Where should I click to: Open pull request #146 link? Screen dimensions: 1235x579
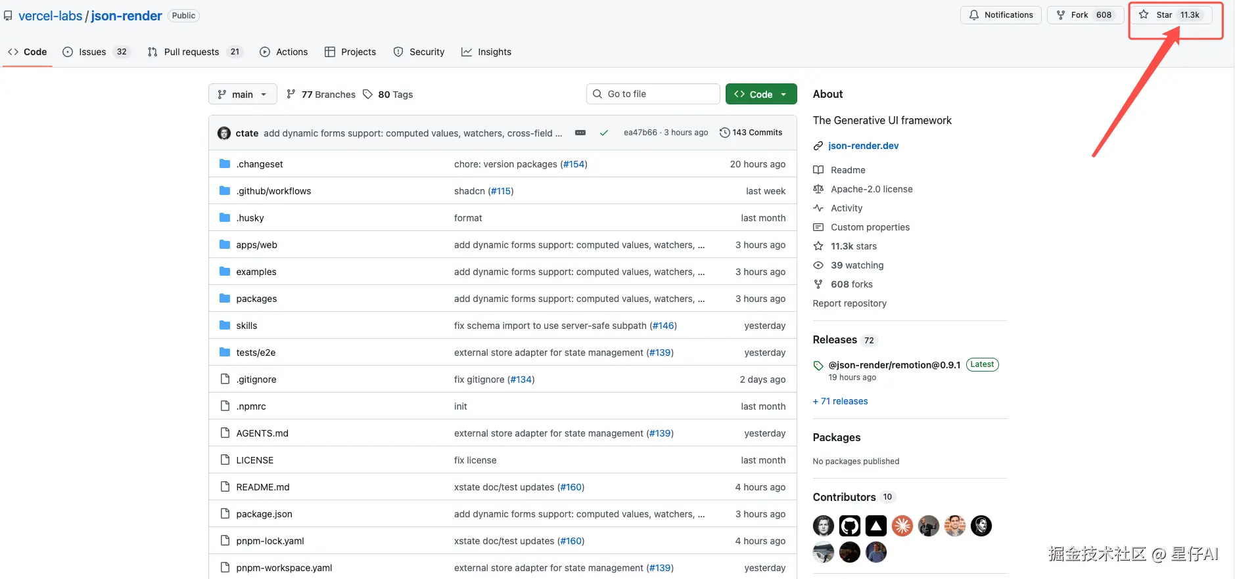tap(663, 326)
